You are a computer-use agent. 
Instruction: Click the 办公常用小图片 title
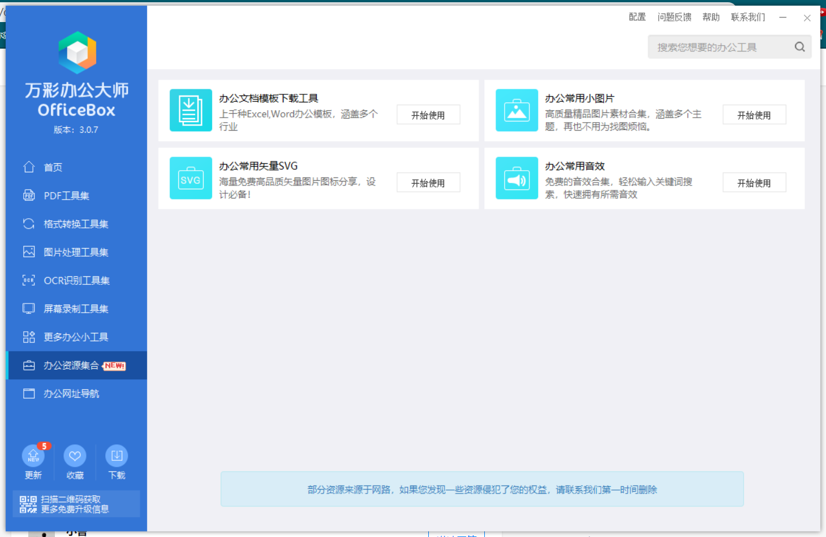[x=579, y=98]
